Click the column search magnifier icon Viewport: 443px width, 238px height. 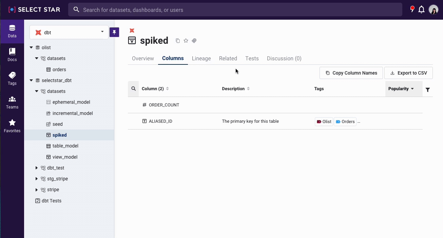[134, 89]
